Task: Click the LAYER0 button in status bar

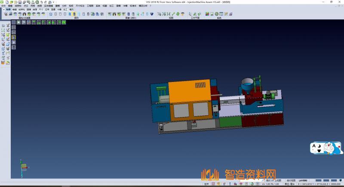Action: [303, 180]
